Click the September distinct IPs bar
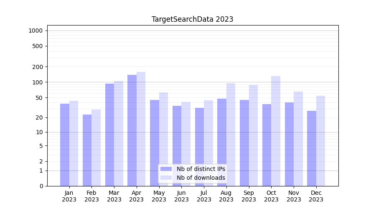This screenshot has width=376, height=209. pyautogui.click(x=244, y=143)
